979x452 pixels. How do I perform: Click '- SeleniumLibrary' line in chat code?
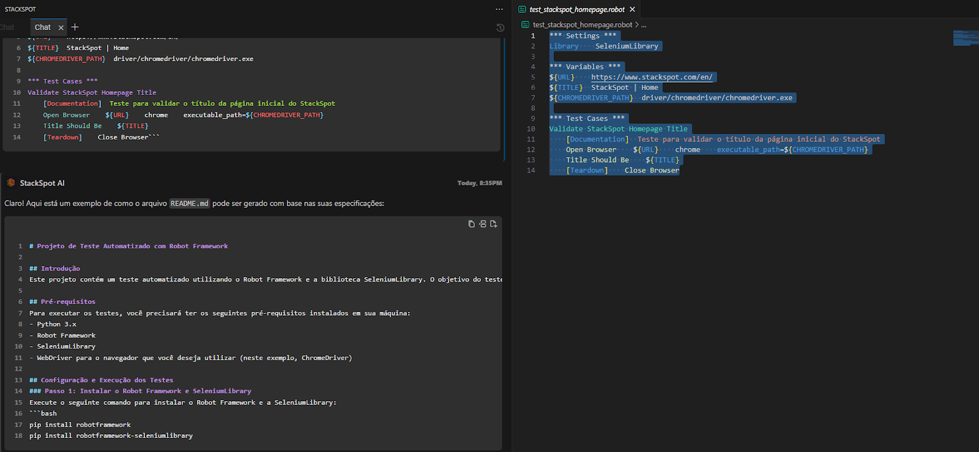pos(62,346)
